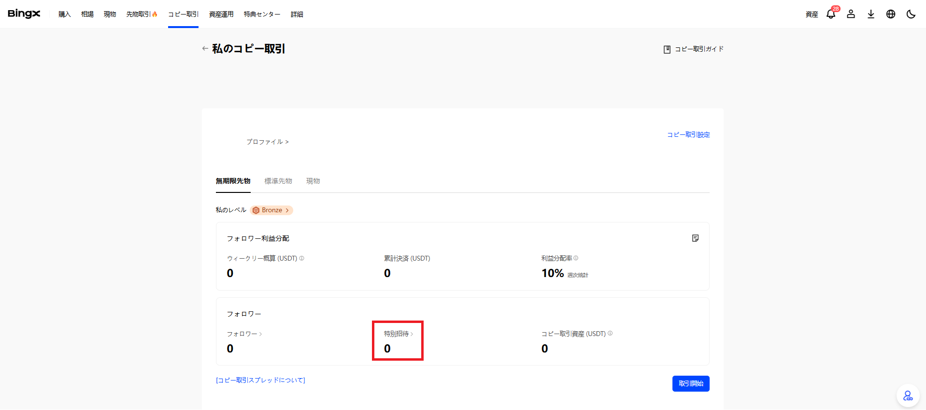The image size is (926, 410).
Task: Open the notifications bell icon
Action: [830, 14]
